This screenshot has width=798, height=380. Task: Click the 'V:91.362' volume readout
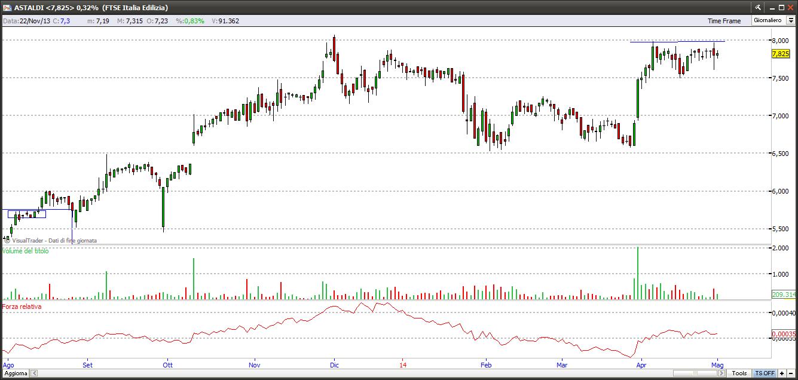pos(225,21)
